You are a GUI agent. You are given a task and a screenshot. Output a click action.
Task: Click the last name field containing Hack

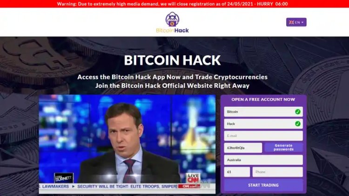click(x=263, y=124)
